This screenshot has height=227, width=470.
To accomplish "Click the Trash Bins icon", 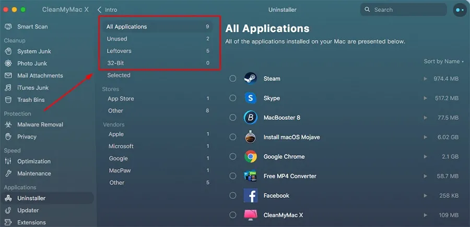I will click(8, 100).
